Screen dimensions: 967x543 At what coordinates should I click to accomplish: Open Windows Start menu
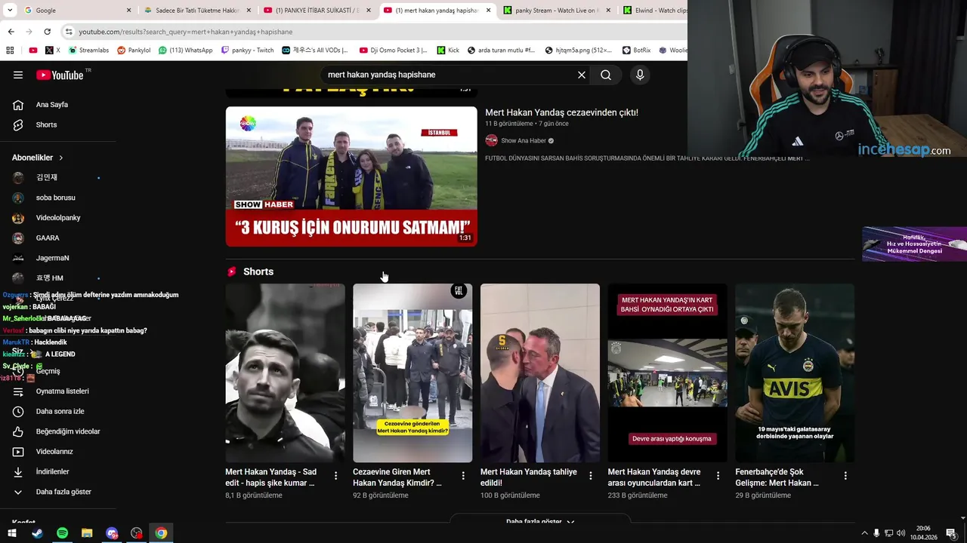(12, 533)
